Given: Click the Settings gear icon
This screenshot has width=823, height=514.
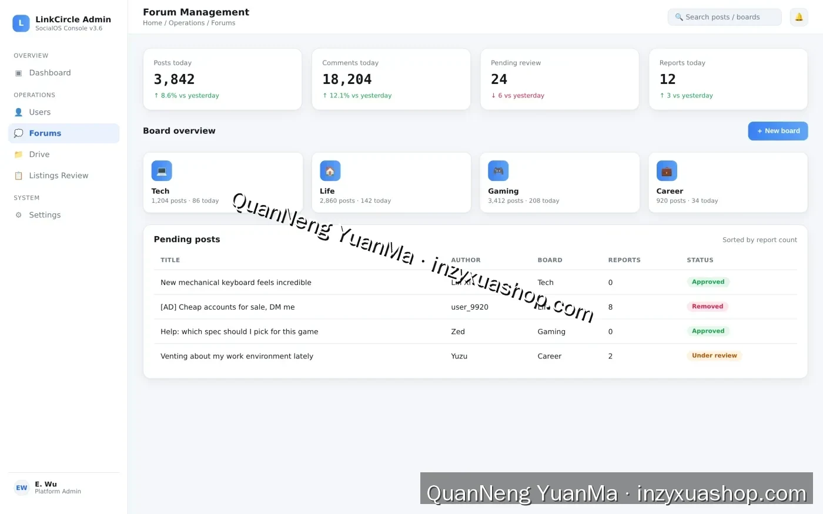Looking at the screenshot, I should click(x=18, y=215).
